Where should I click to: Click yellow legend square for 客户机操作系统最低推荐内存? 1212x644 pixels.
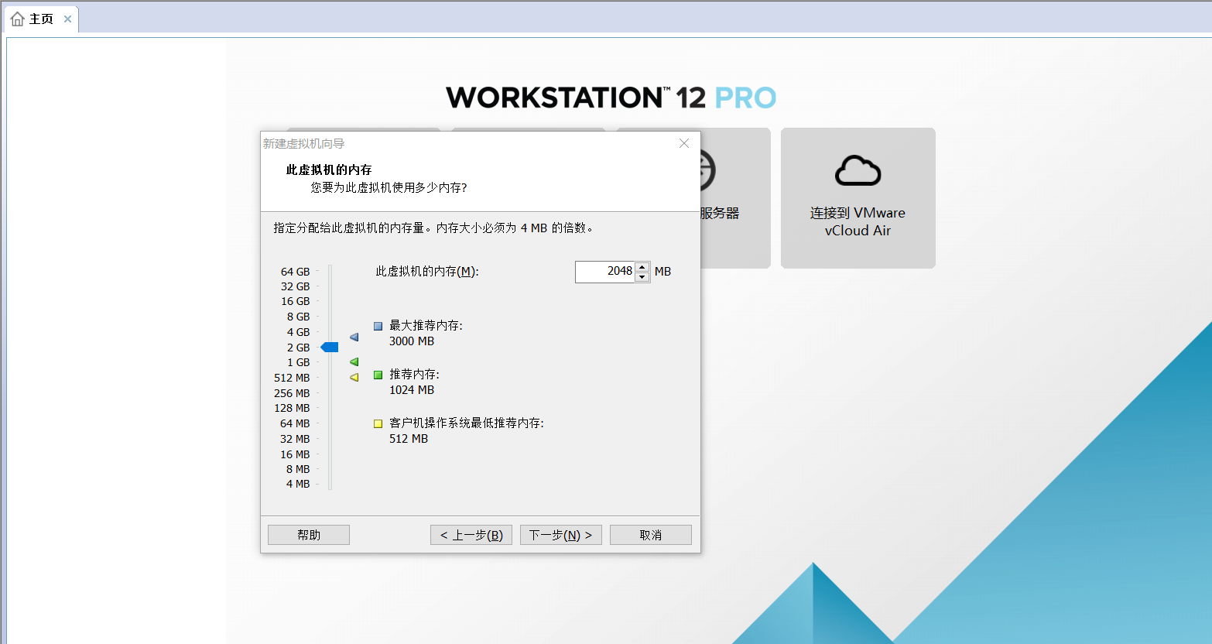(x=378, y=423)
